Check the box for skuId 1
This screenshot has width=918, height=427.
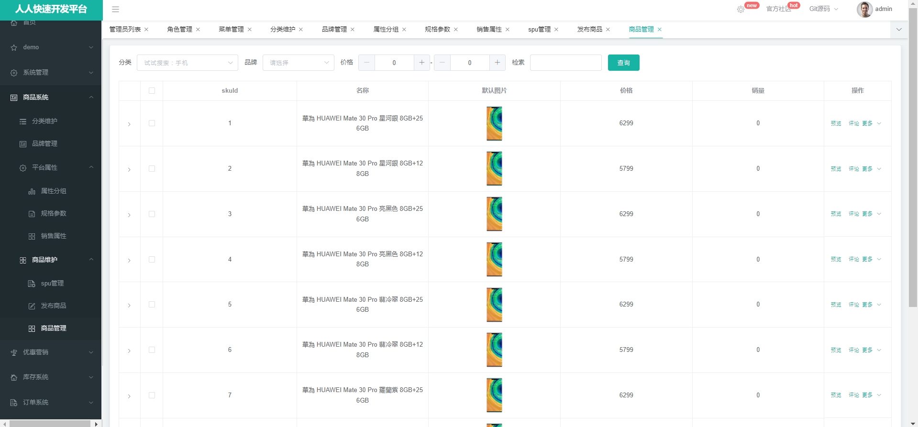point(152,123)
